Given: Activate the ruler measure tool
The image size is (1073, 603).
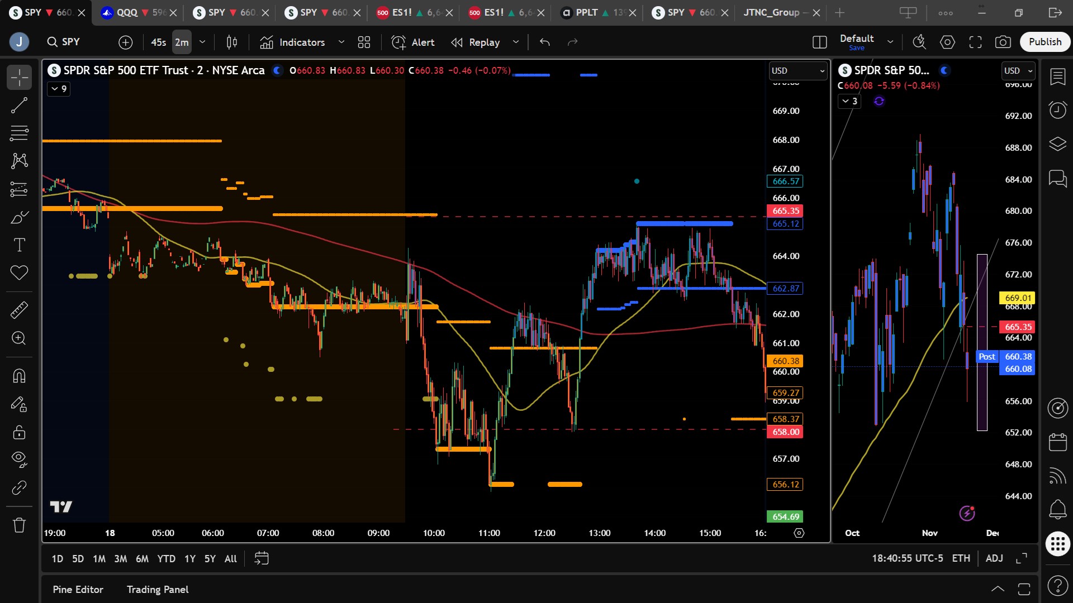Looking at the screenshot, I should pyautogui.click(x=19, y=310).
